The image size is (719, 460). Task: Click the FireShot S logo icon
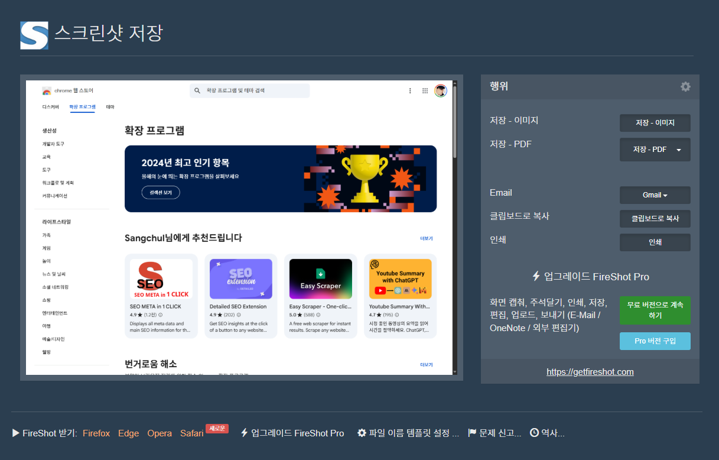pos(34,35)
